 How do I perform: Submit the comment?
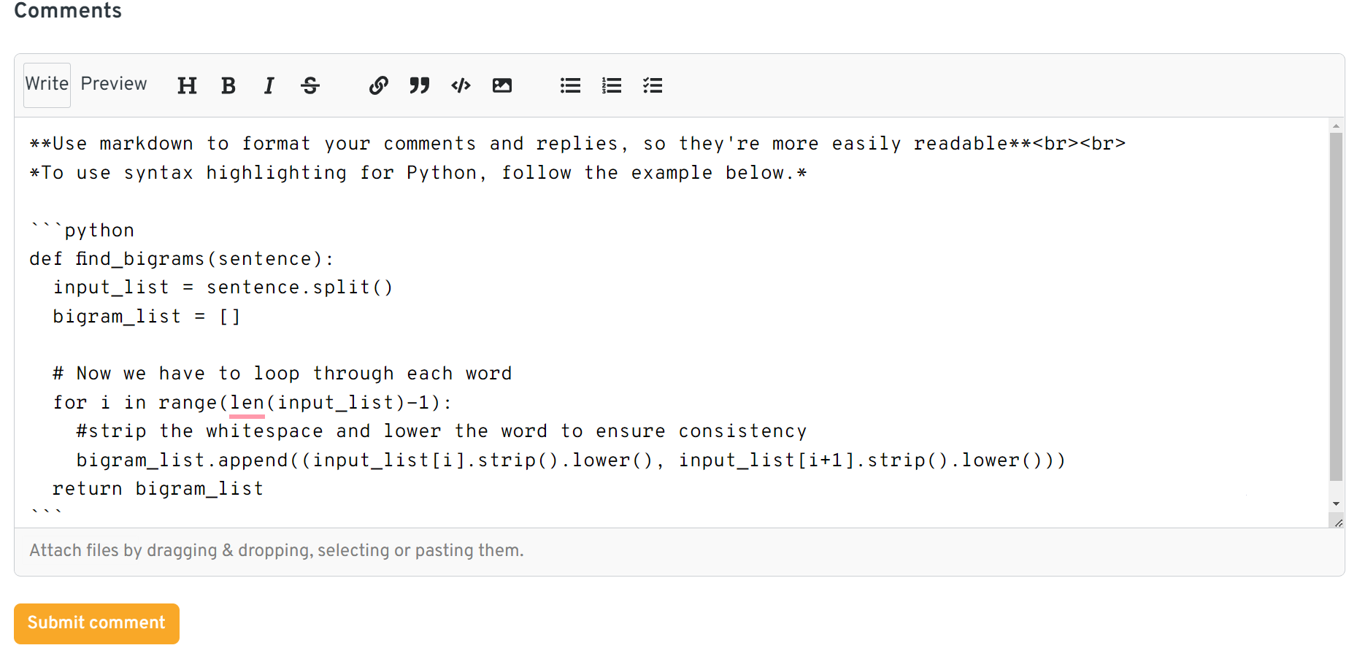tap(96, 623)
